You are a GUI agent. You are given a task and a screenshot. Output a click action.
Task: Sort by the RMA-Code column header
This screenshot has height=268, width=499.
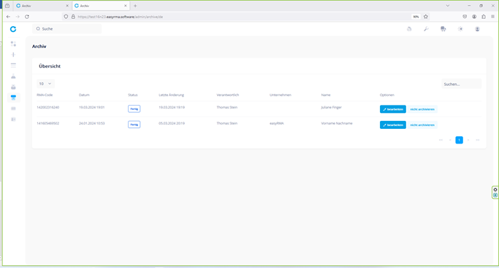pos(45,95)
